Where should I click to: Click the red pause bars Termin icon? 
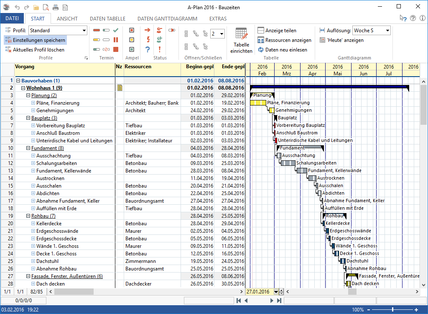pyautogui.click(x=116, y=40)
